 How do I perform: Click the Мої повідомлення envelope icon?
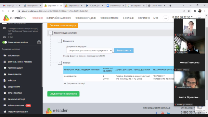click(x=5, y=105)
